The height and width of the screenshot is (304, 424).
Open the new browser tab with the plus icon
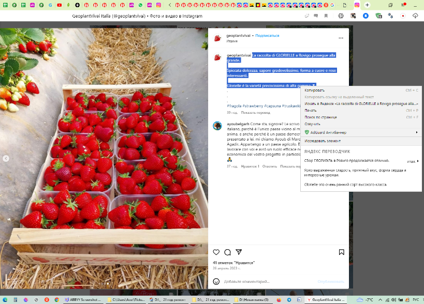pos(367,5)
